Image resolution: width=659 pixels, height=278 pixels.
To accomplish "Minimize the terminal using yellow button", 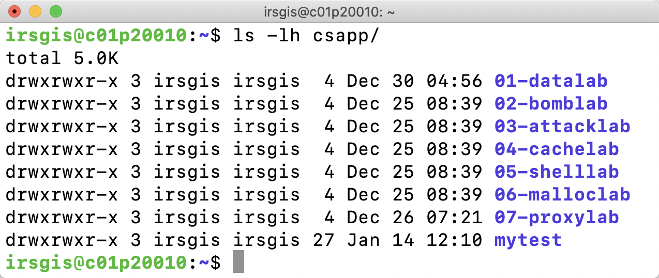I will click(x=35, y=11).
